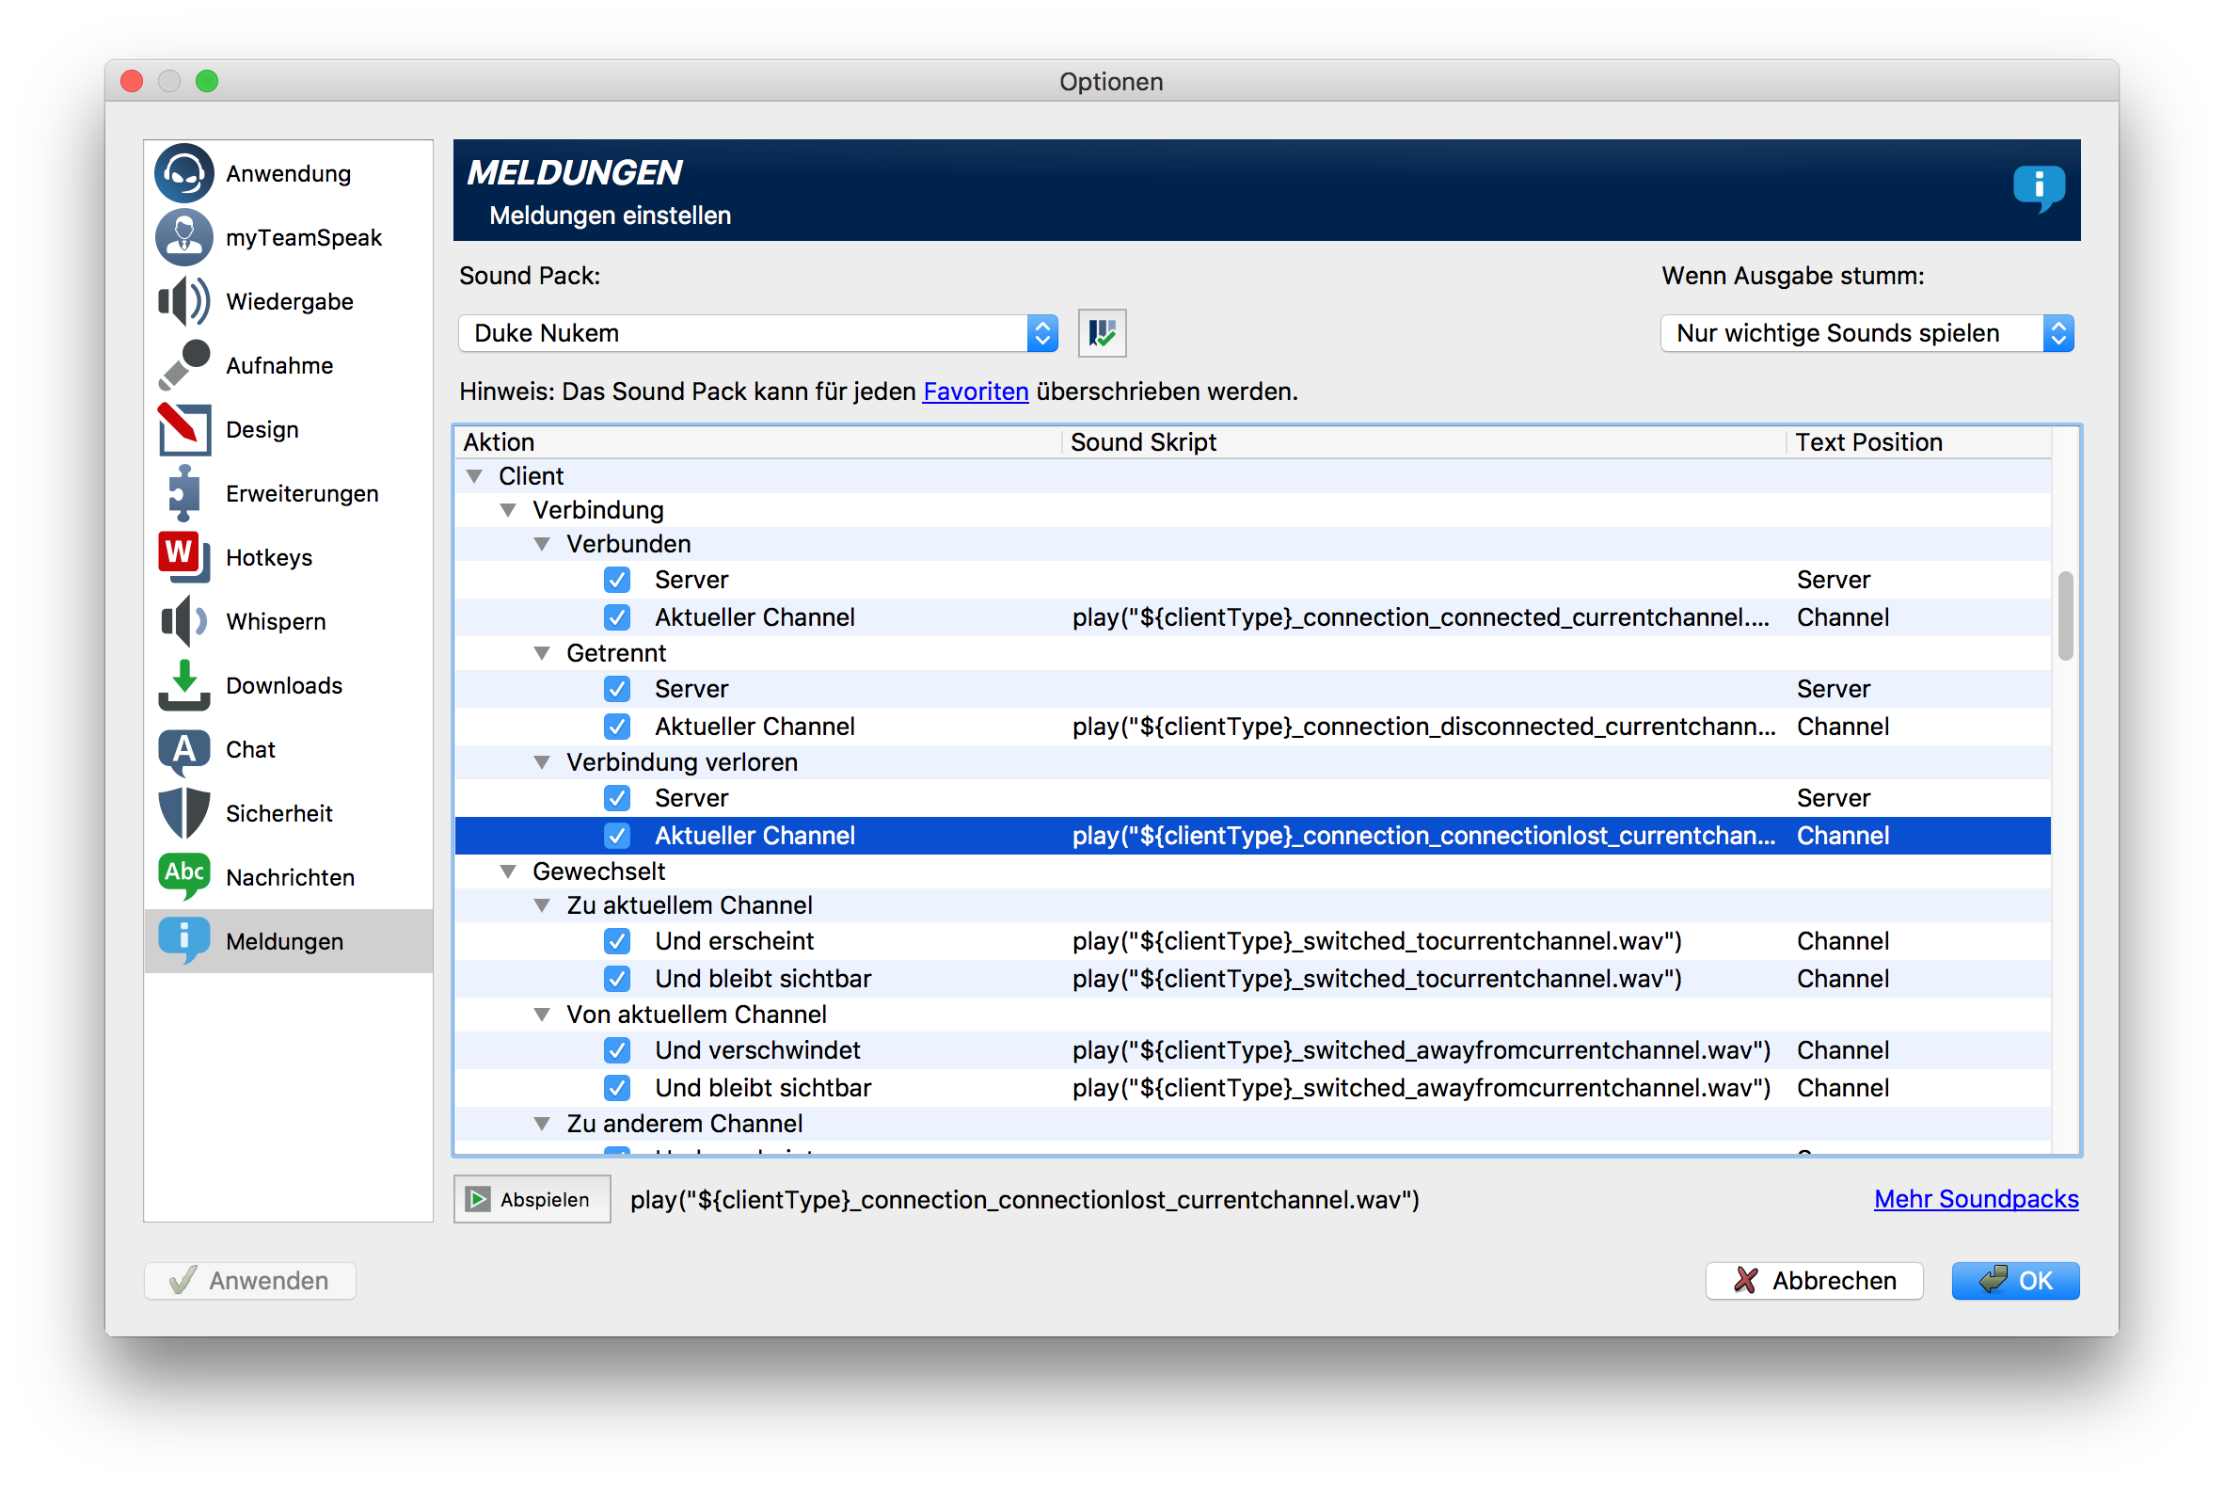This screenshot has width=2224, height=1487.
Task: Open the Mehr Soundpacks link
Action: pos(1977,1199)
